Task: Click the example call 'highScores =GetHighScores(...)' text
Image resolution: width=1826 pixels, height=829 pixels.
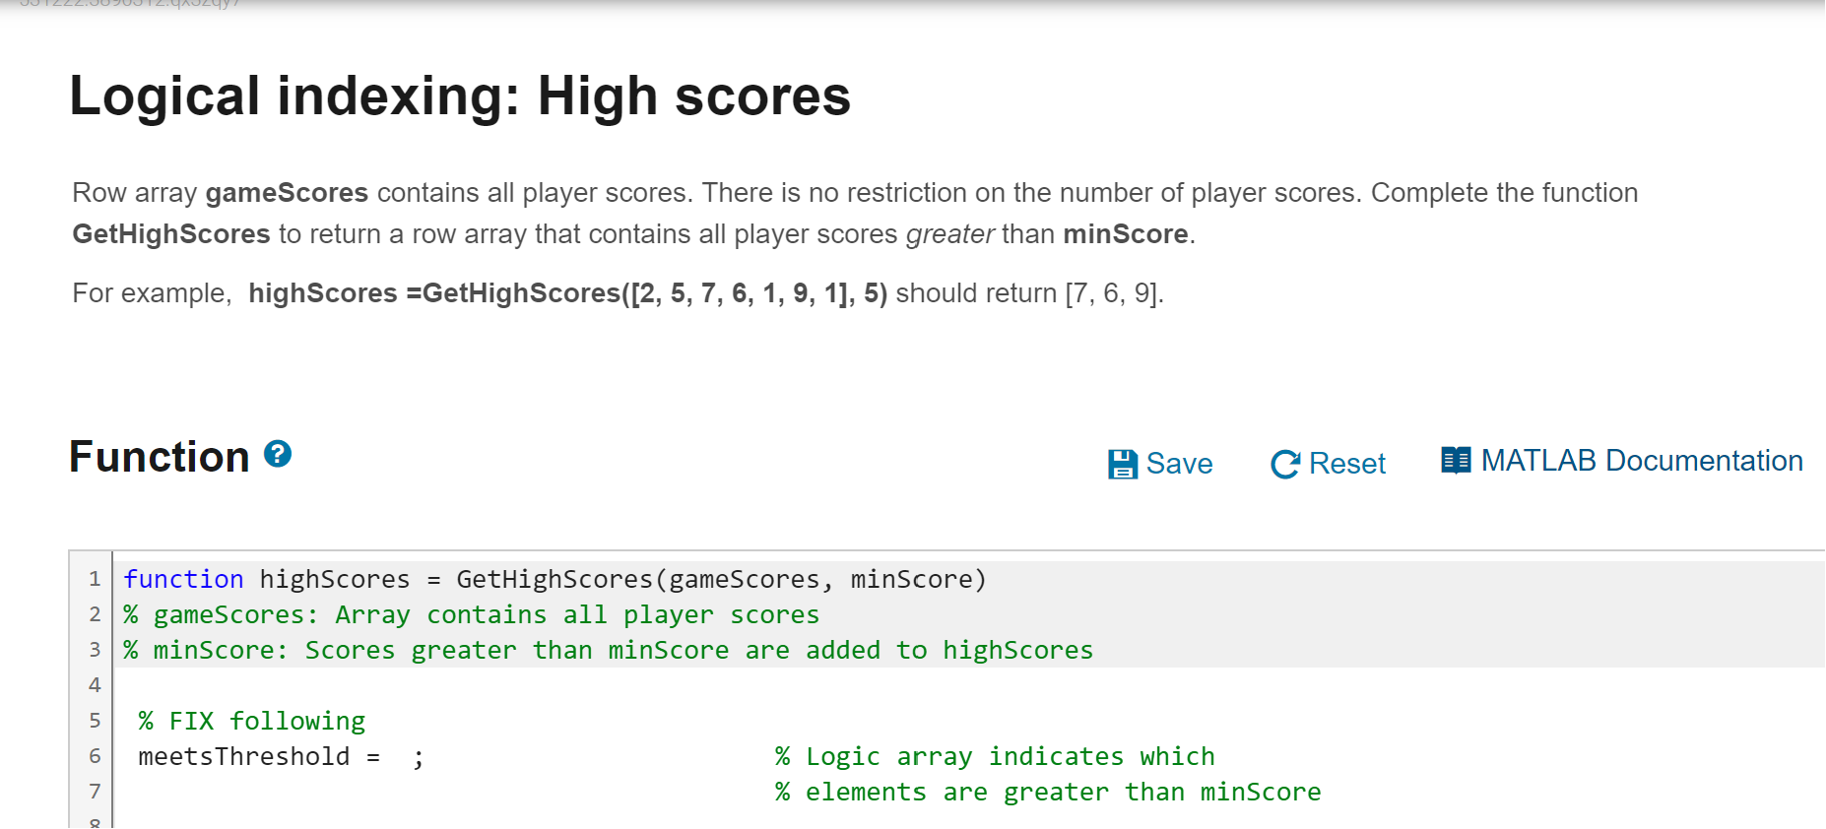Action: [x=568, y=293]
